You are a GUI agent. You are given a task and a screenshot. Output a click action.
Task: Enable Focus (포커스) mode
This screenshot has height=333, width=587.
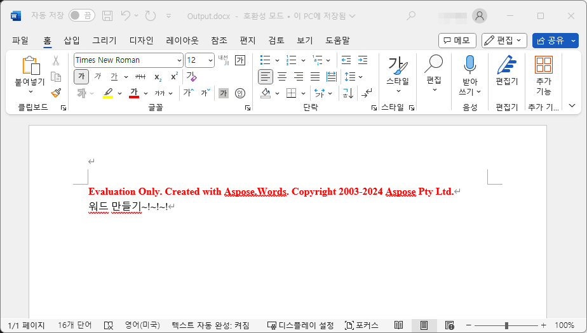tap(361, 325)
